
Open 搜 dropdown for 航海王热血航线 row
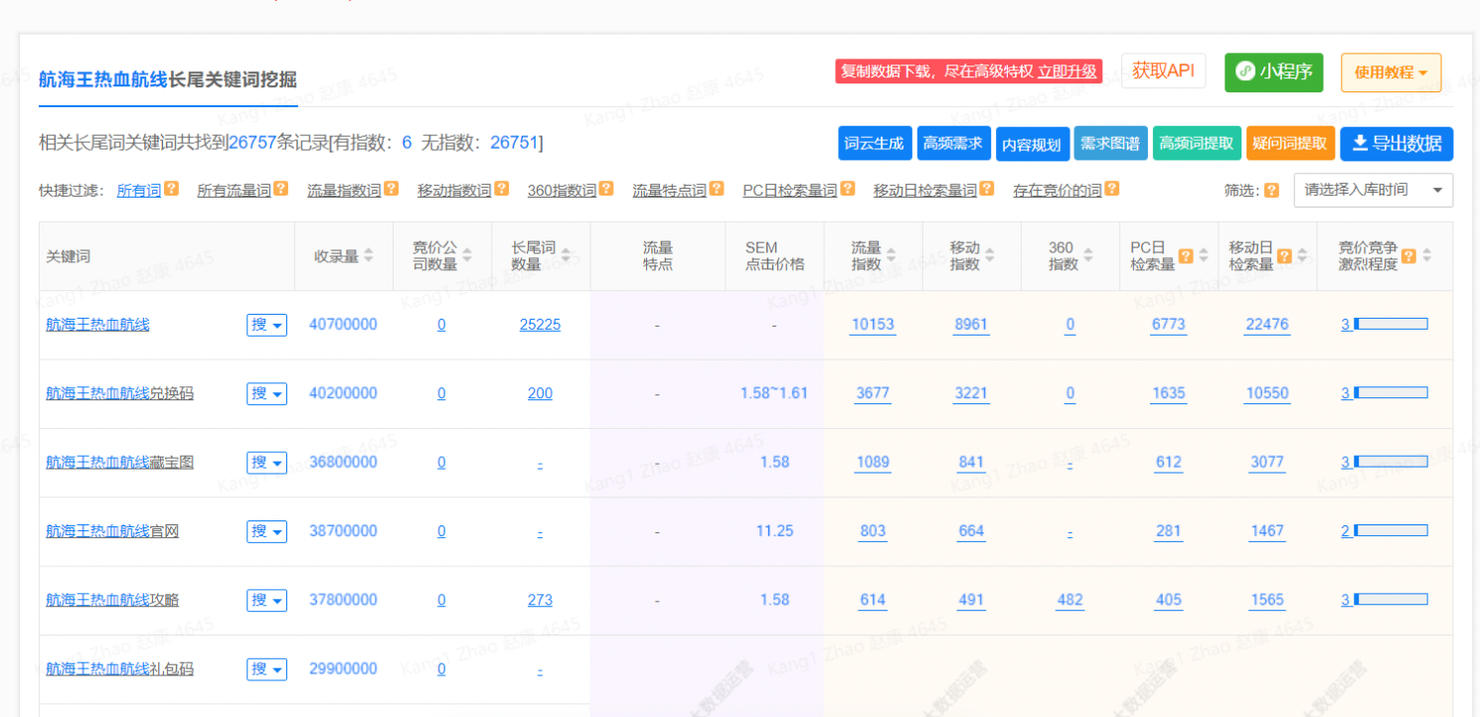266,325
